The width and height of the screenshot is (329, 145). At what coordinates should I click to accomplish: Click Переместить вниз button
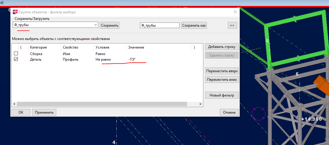click(222, 80)
